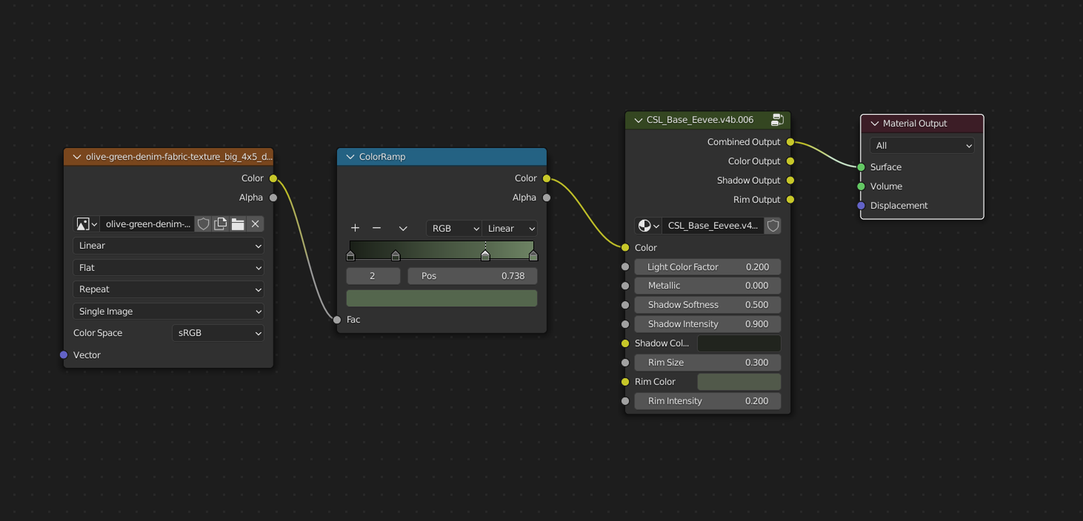Toggle the fake user shield on the CSL node group

772,226
